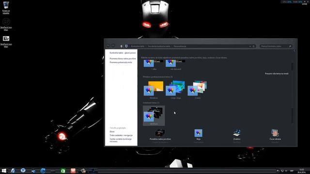Viewport: 310px width, 174px height.
Task: Click the Forward arrow in Personalization window
Action: (x=113, y=46)
